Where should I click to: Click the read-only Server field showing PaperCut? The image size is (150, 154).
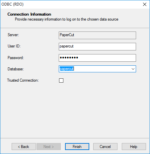pyautogui.click(x=97, y=35)
